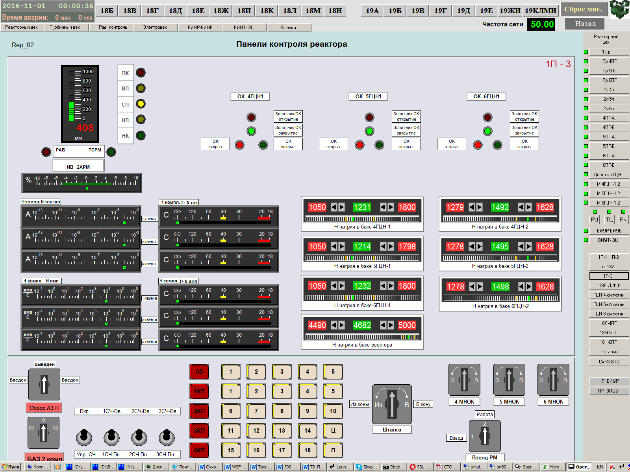630x472 pixels.
Task: Switch to the Электроцех tab
Action: [x=155, y=27]
